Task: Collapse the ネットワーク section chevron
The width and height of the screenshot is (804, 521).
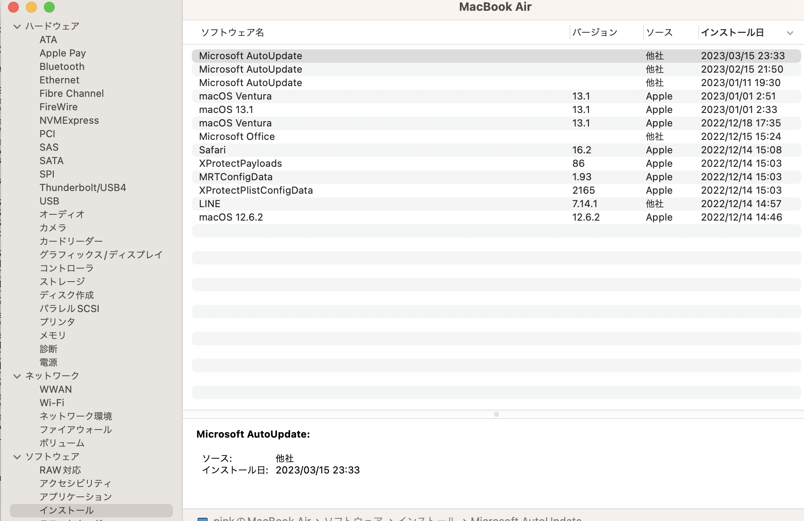Action: (x=17, y=376)
